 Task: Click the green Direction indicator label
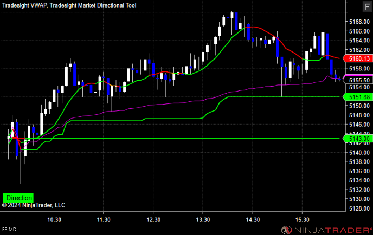[18, 198]
